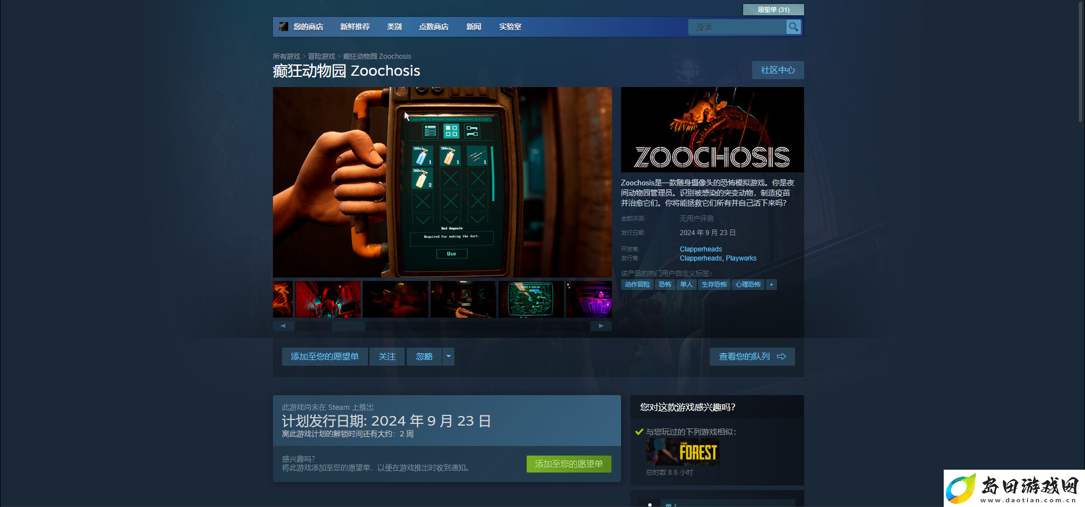Viewport: 1085px width, 507px height.
Task: Select the 生存恐怖 tag
Action: coord(714,284)
